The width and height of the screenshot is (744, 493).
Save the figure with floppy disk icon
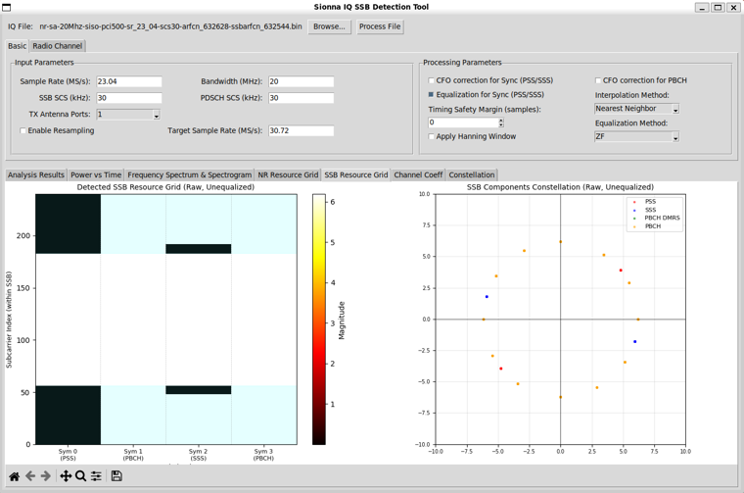click(x=116, y=476)
